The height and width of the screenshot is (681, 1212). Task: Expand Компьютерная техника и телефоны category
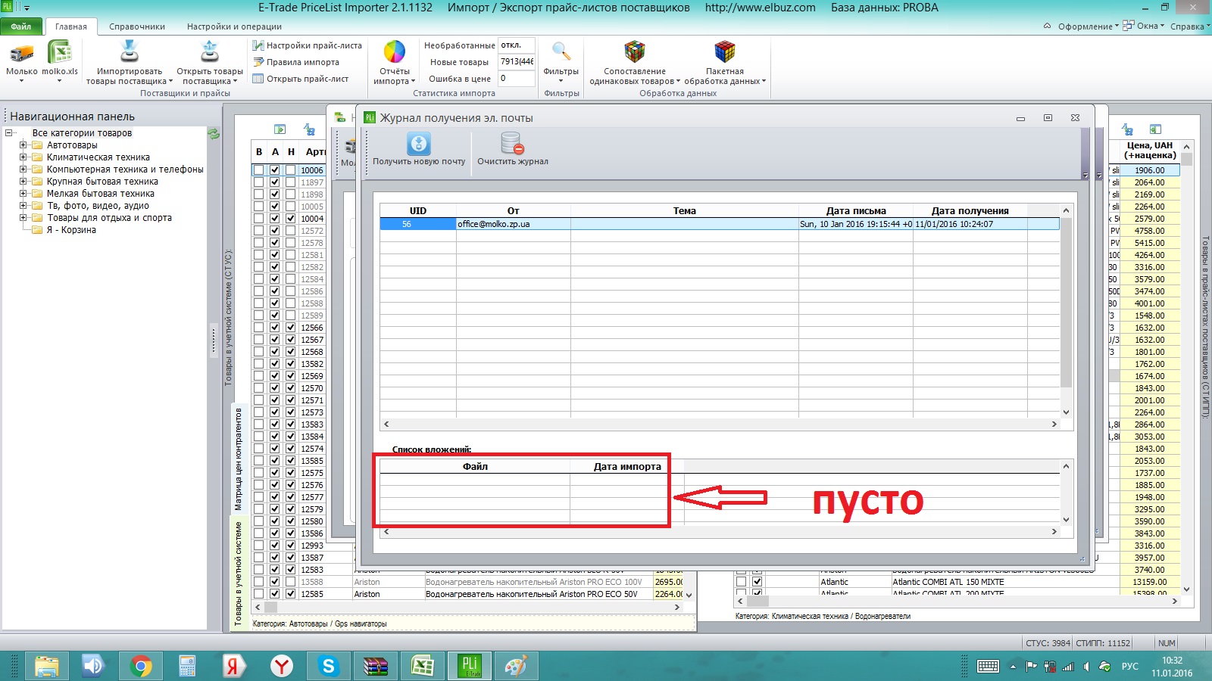tap(23, 169)
